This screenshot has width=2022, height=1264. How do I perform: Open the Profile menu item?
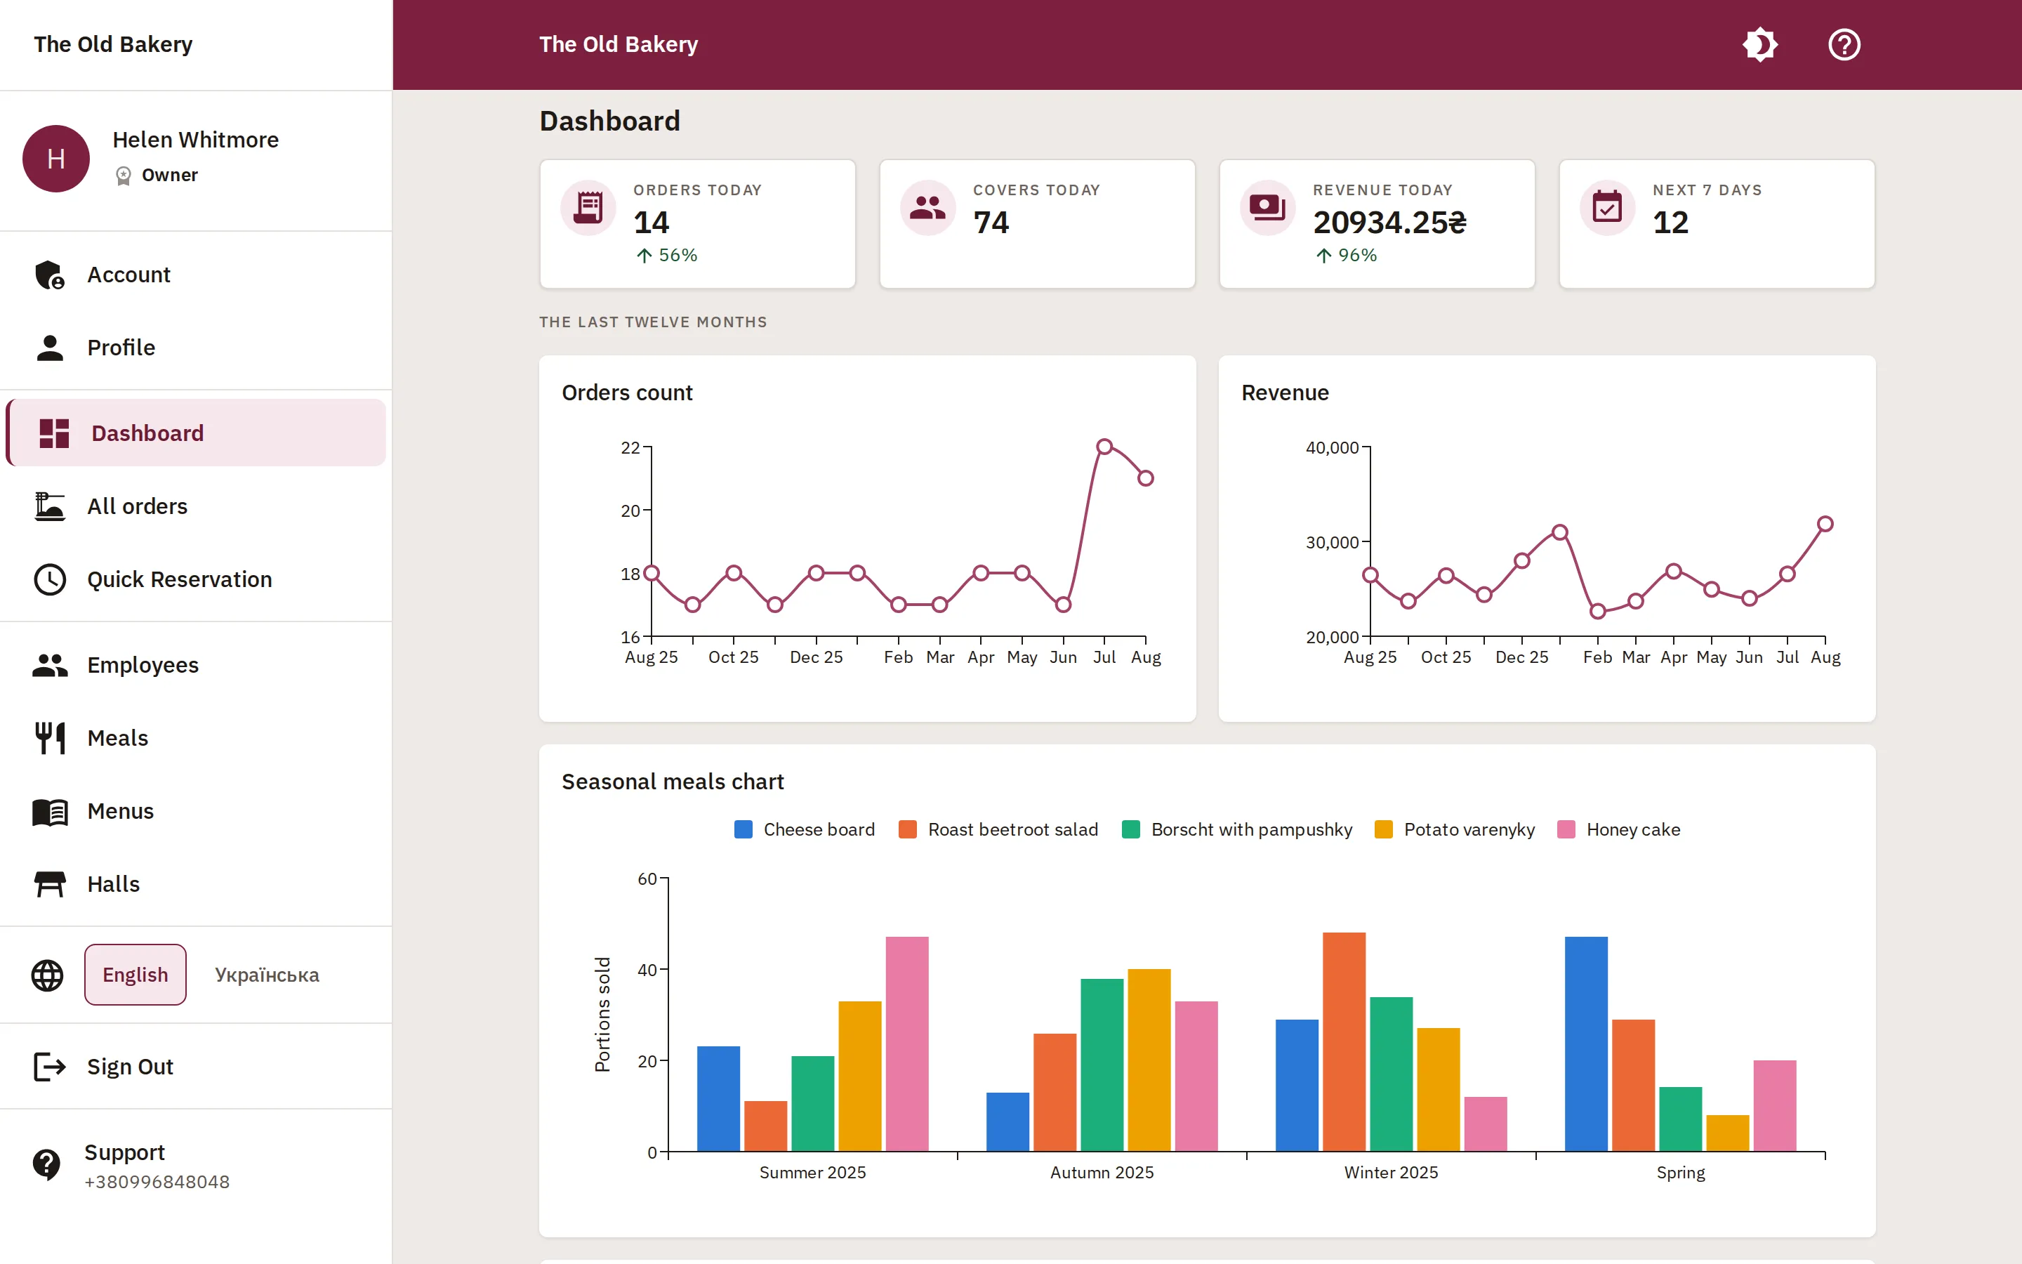point(195,348)
